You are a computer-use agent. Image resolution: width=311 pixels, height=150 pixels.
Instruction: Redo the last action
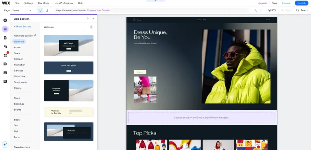tap(261, 10)
